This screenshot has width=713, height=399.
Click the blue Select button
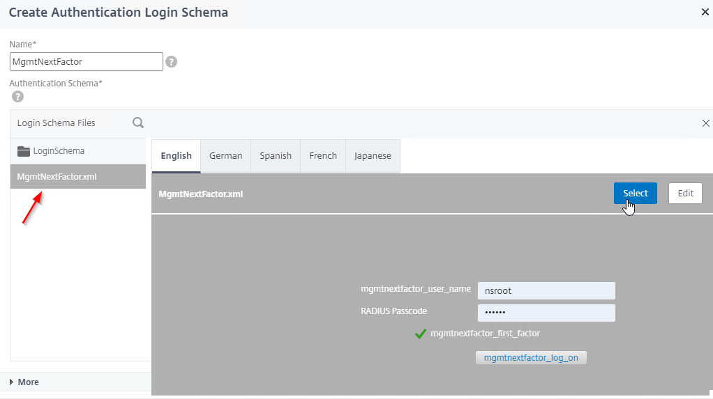click(x=636, y=194)
